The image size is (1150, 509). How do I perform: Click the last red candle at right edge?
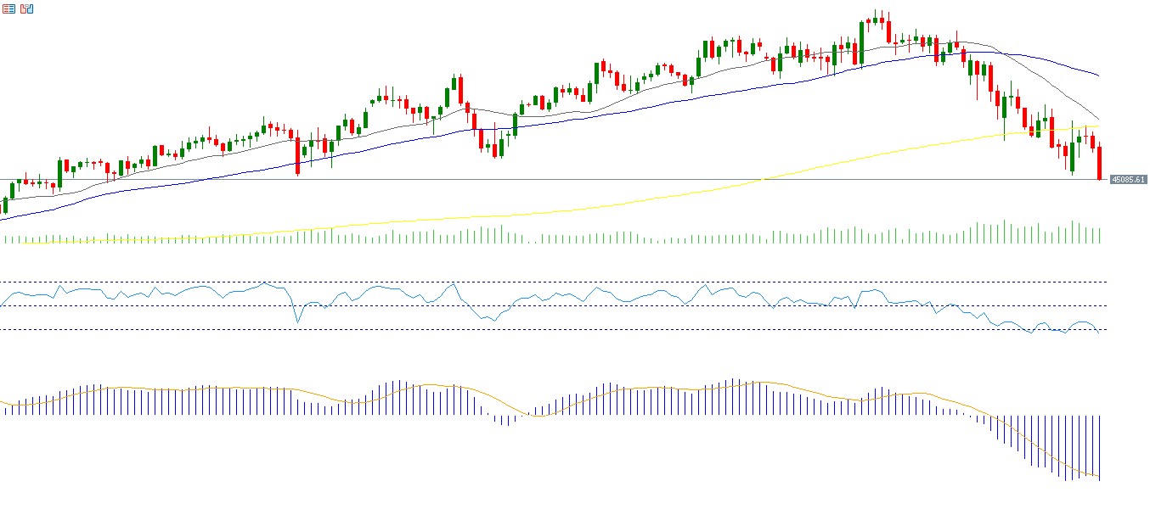tap(1100, 163)
